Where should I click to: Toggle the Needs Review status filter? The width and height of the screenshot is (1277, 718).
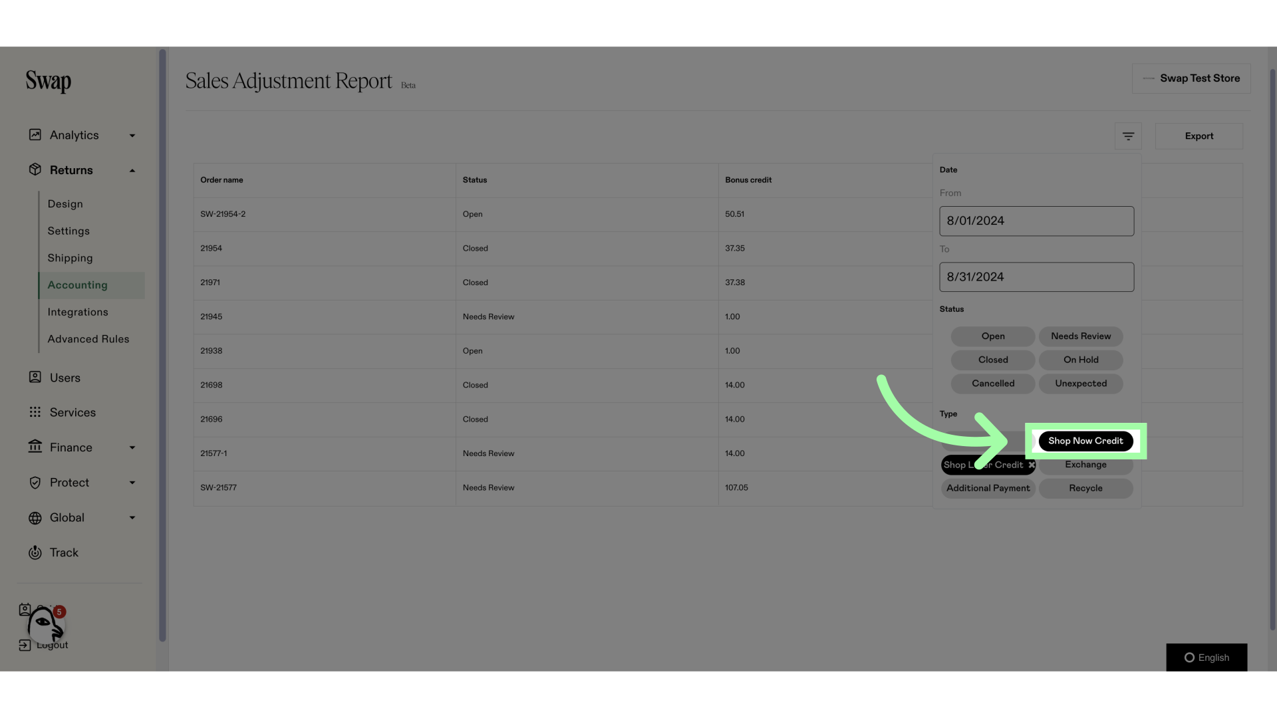point(1081,336)
